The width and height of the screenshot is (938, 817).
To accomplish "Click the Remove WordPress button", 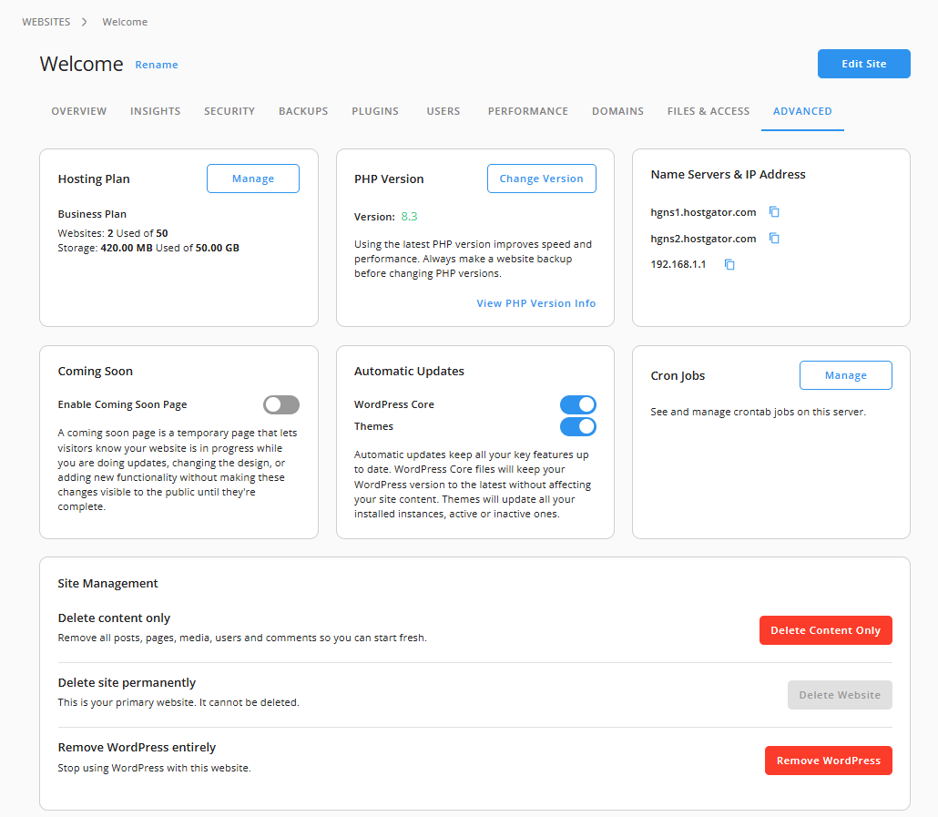I will (828, 761).
